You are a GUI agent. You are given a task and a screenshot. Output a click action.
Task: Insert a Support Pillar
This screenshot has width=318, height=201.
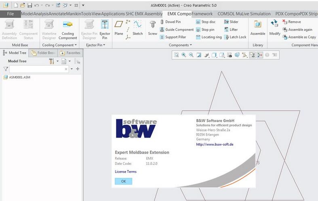pos(173,37)
